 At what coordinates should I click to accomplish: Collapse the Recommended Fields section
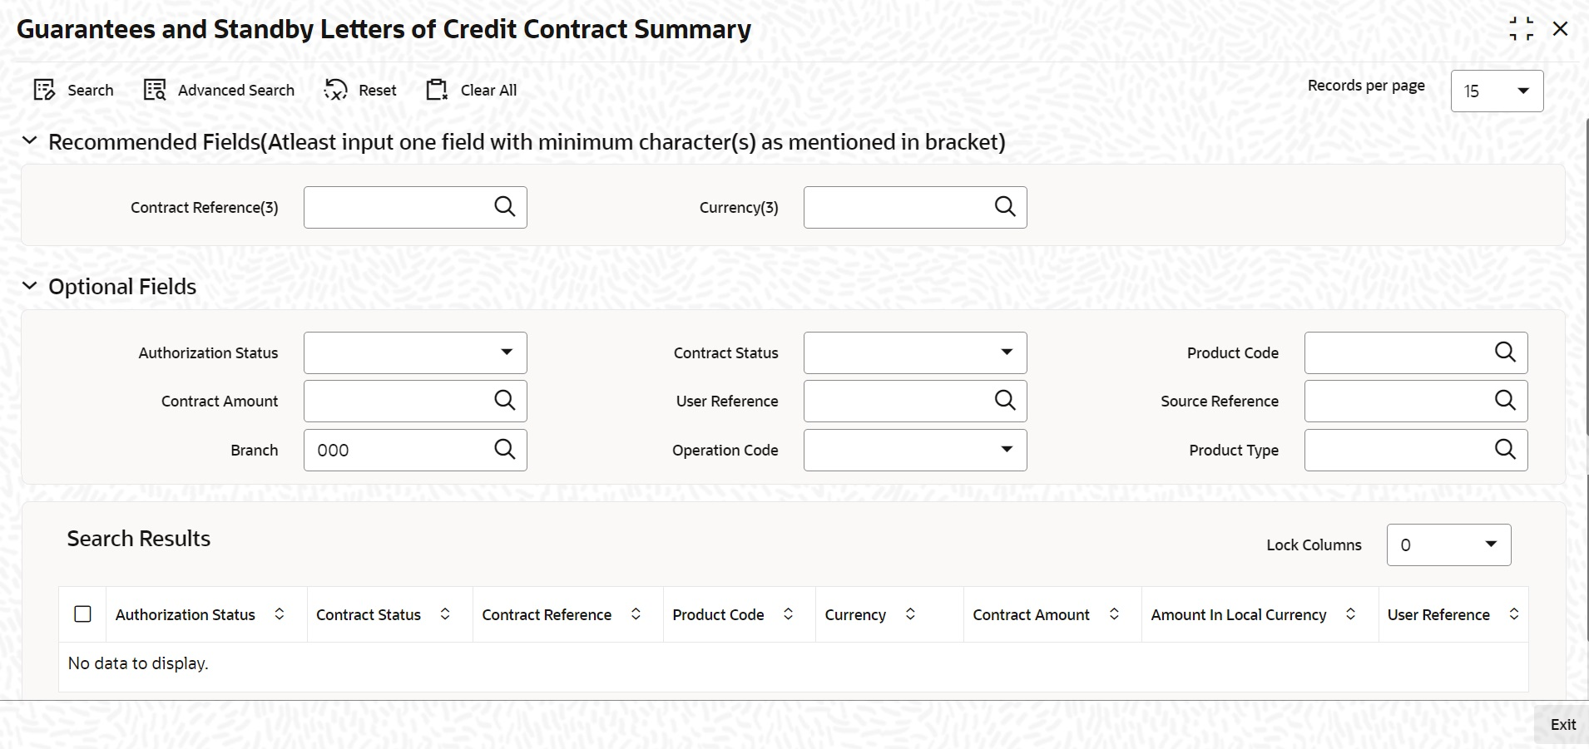pos(30,141)
